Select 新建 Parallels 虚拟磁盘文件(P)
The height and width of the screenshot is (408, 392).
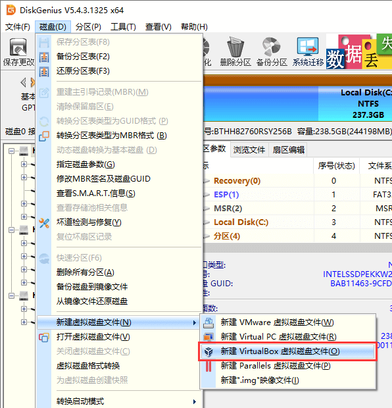pyautogui.click(x=287, y=366)
